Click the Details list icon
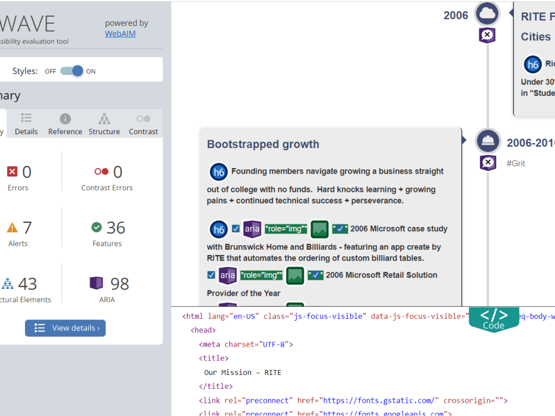This screenshot has height=416, width=555. 26,118
